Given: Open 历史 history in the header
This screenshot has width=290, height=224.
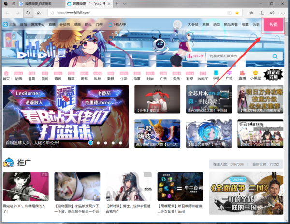Looking at the screenshot, I should click(256, 24).
